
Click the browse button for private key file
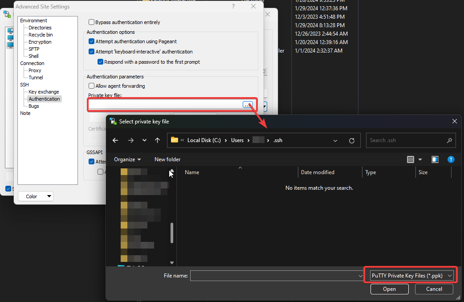248,105
